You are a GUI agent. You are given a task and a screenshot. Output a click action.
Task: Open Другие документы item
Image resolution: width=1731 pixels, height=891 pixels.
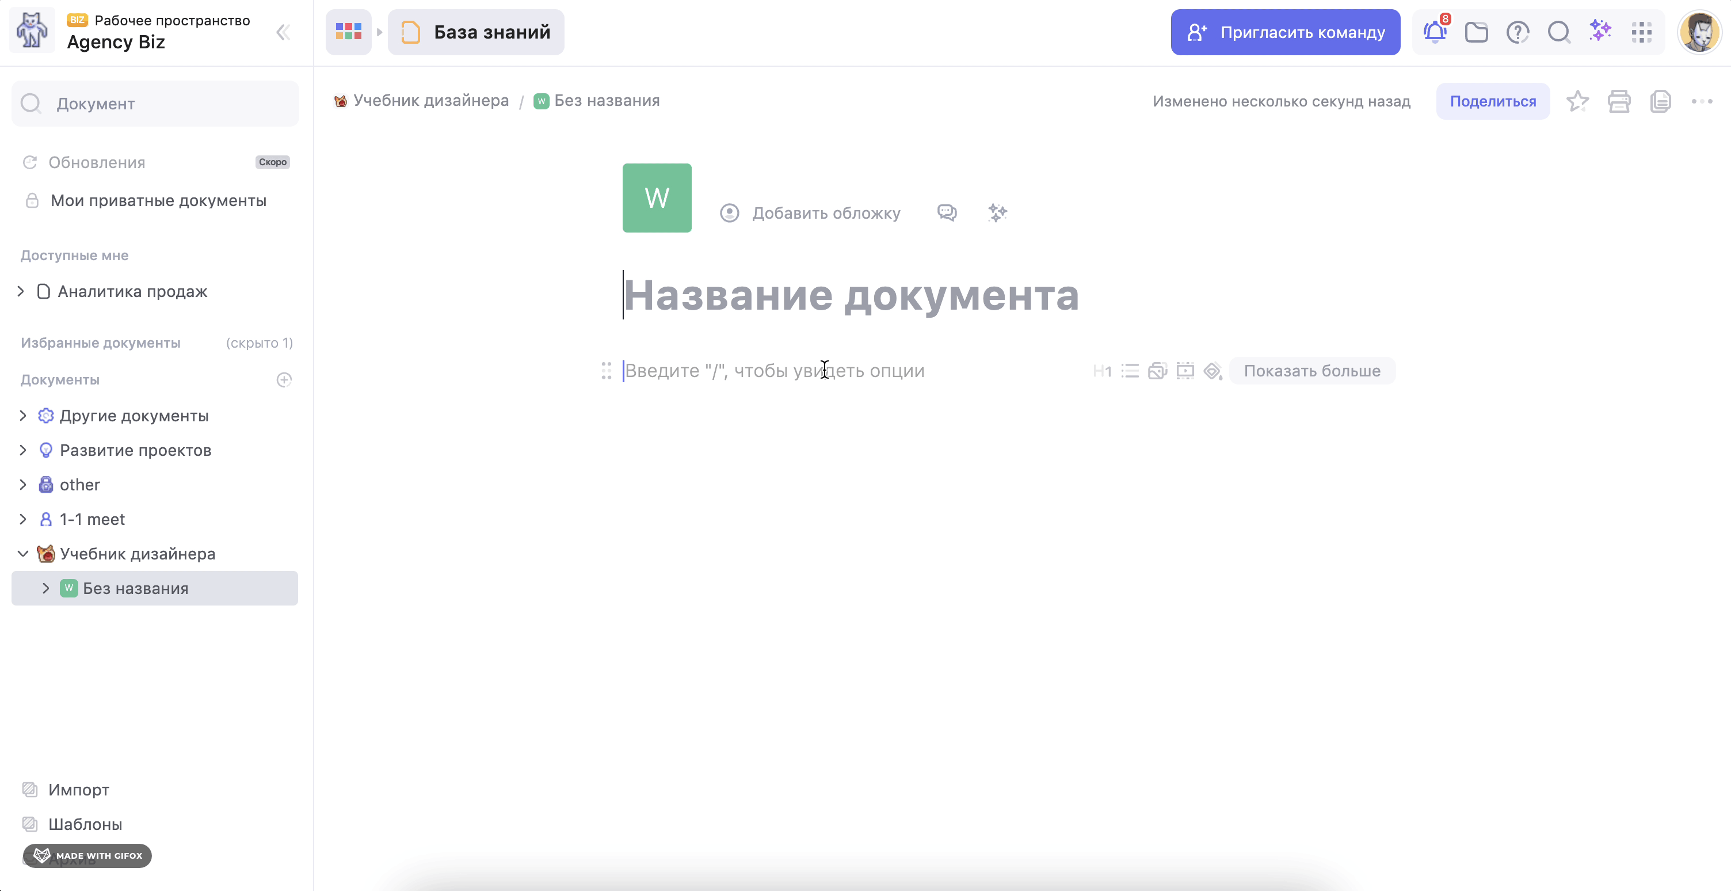click(134, 415)
